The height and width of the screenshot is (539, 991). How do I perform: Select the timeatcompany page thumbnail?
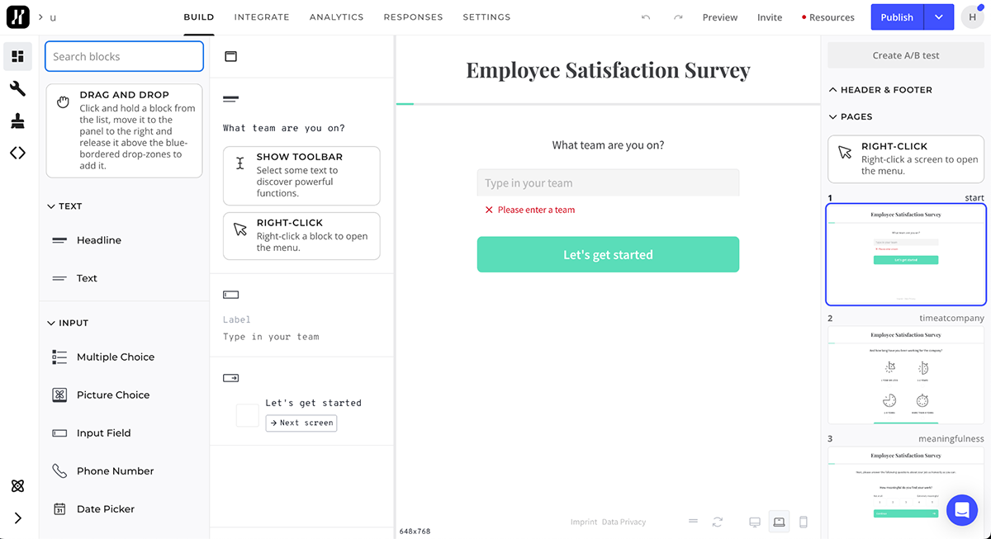(906, 375)
